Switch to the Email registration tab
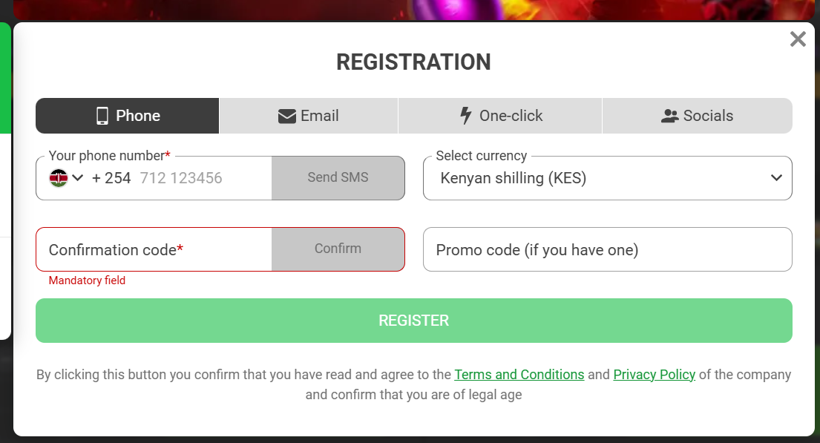 (x=308, y=115)
